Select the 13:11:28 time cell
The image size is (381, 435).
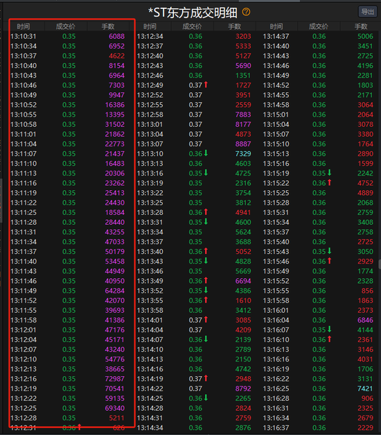(x=24, y=222)
